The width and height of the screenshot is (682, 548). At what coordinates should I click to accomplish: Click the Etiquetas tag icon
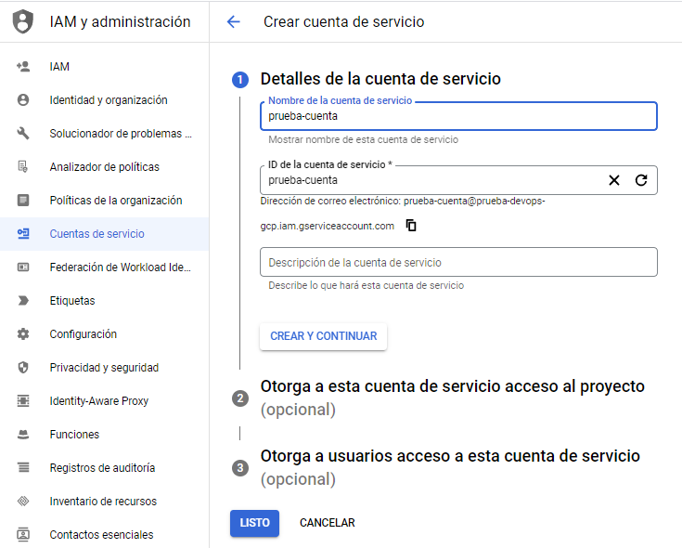click(23, 301)
